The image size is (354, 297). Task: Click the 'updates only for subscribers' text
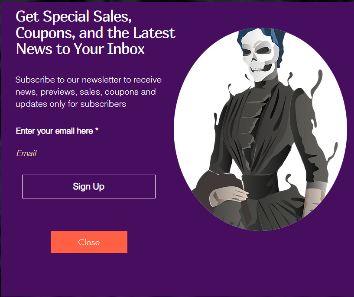click(x=71, y=104)
